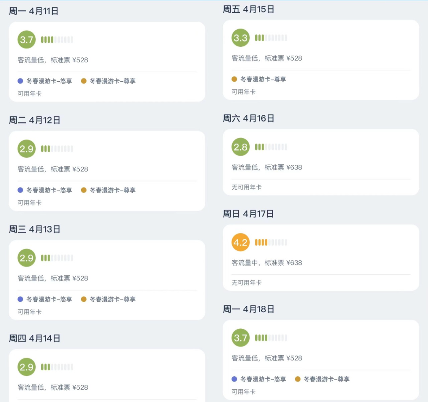
Task: Click 可用年卡 label on April 15 card
Action: tap(243, 92)
